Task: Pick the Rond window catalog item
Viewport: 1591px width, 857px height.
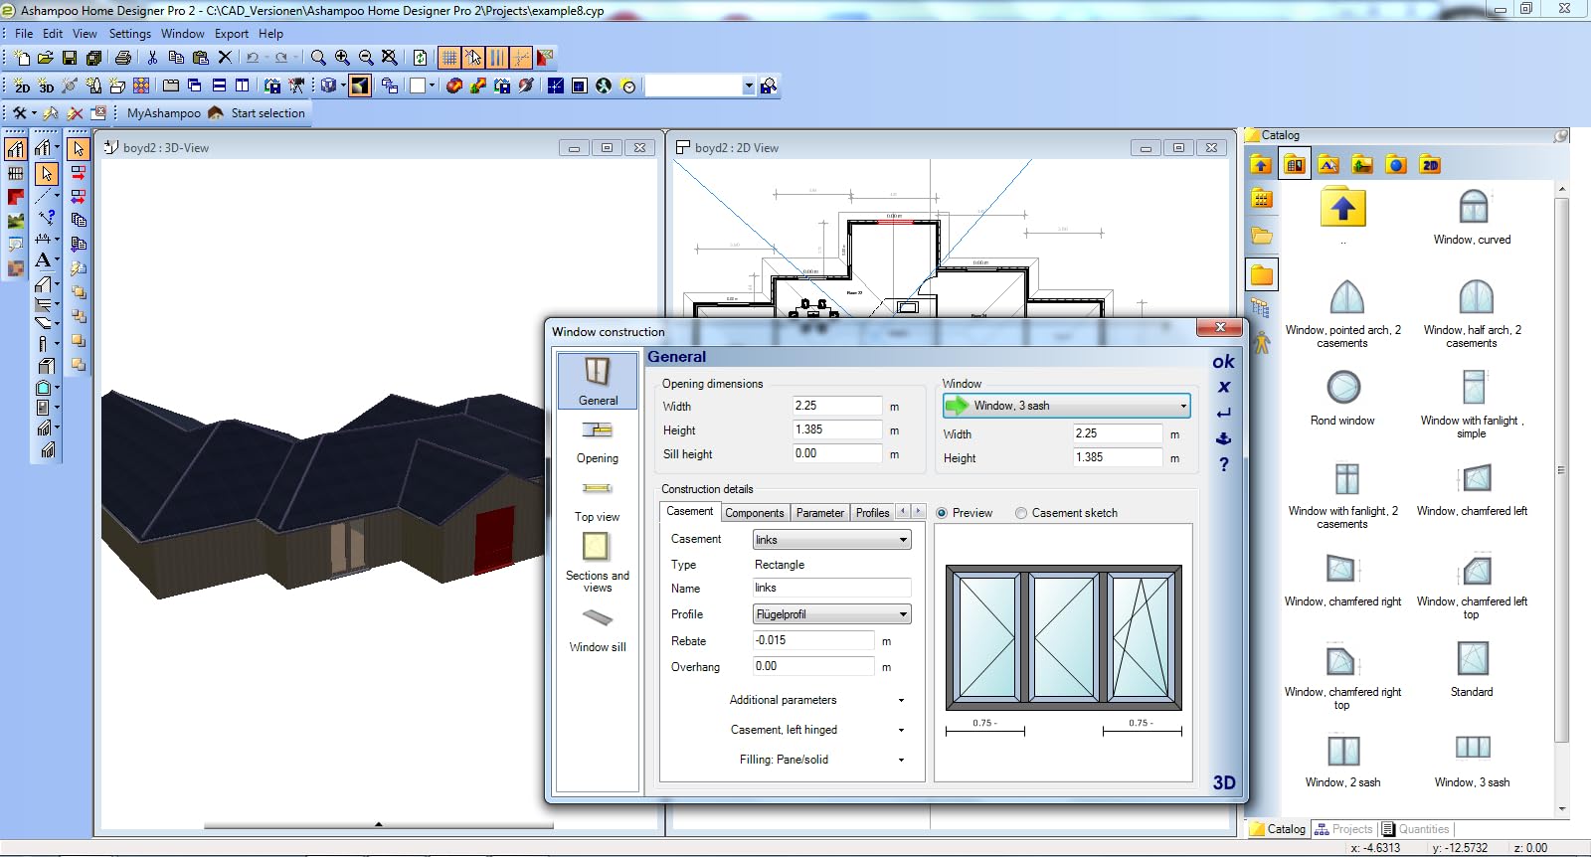Action: click(1342, 388)
